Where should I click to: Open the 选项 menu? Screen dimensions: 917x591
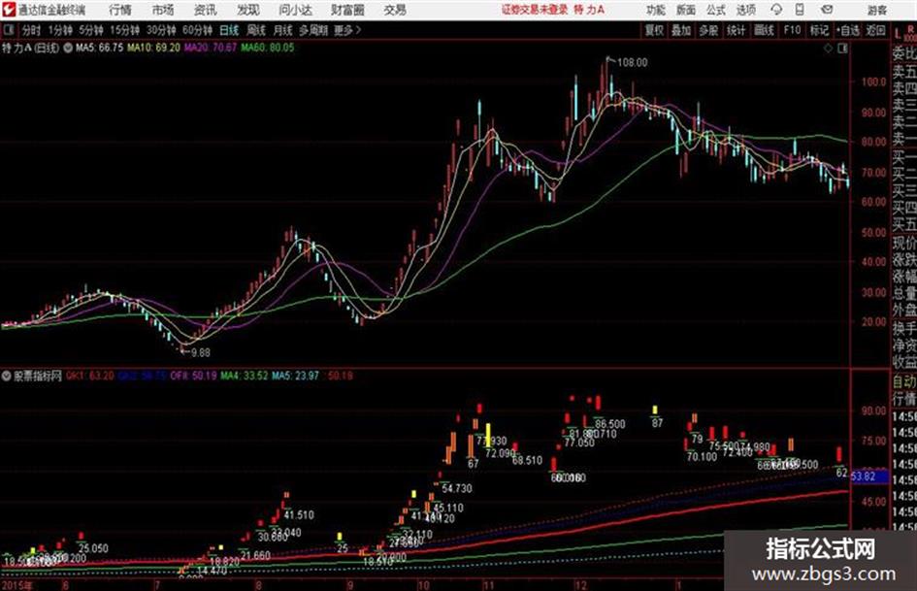746,10
